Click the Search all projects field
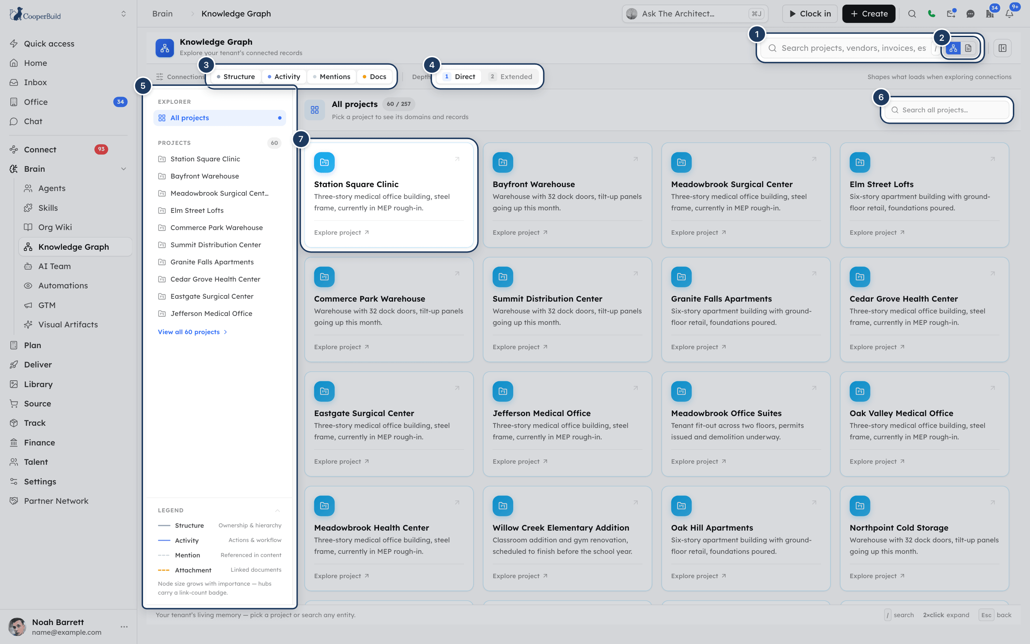 [x=947, y=110]
